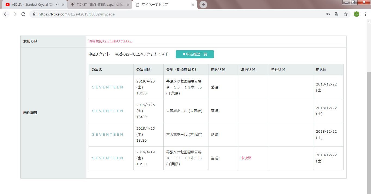The width and height of the screenshot is (371, 194).
Task: Open the green profile avatar
Action: (356, 14)
